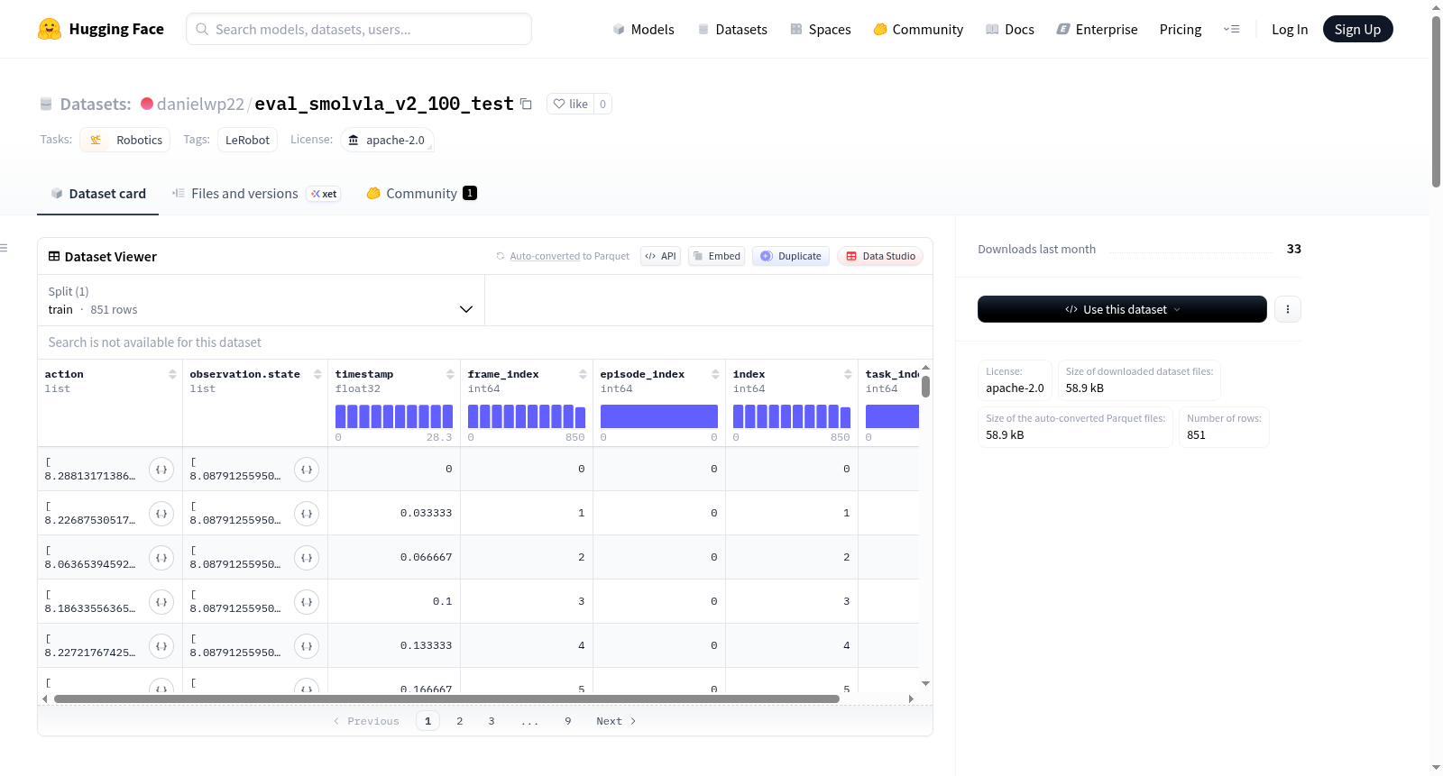The image size is (1443, 776).
Task: Click the LeRobot tag
Action: 247,140
